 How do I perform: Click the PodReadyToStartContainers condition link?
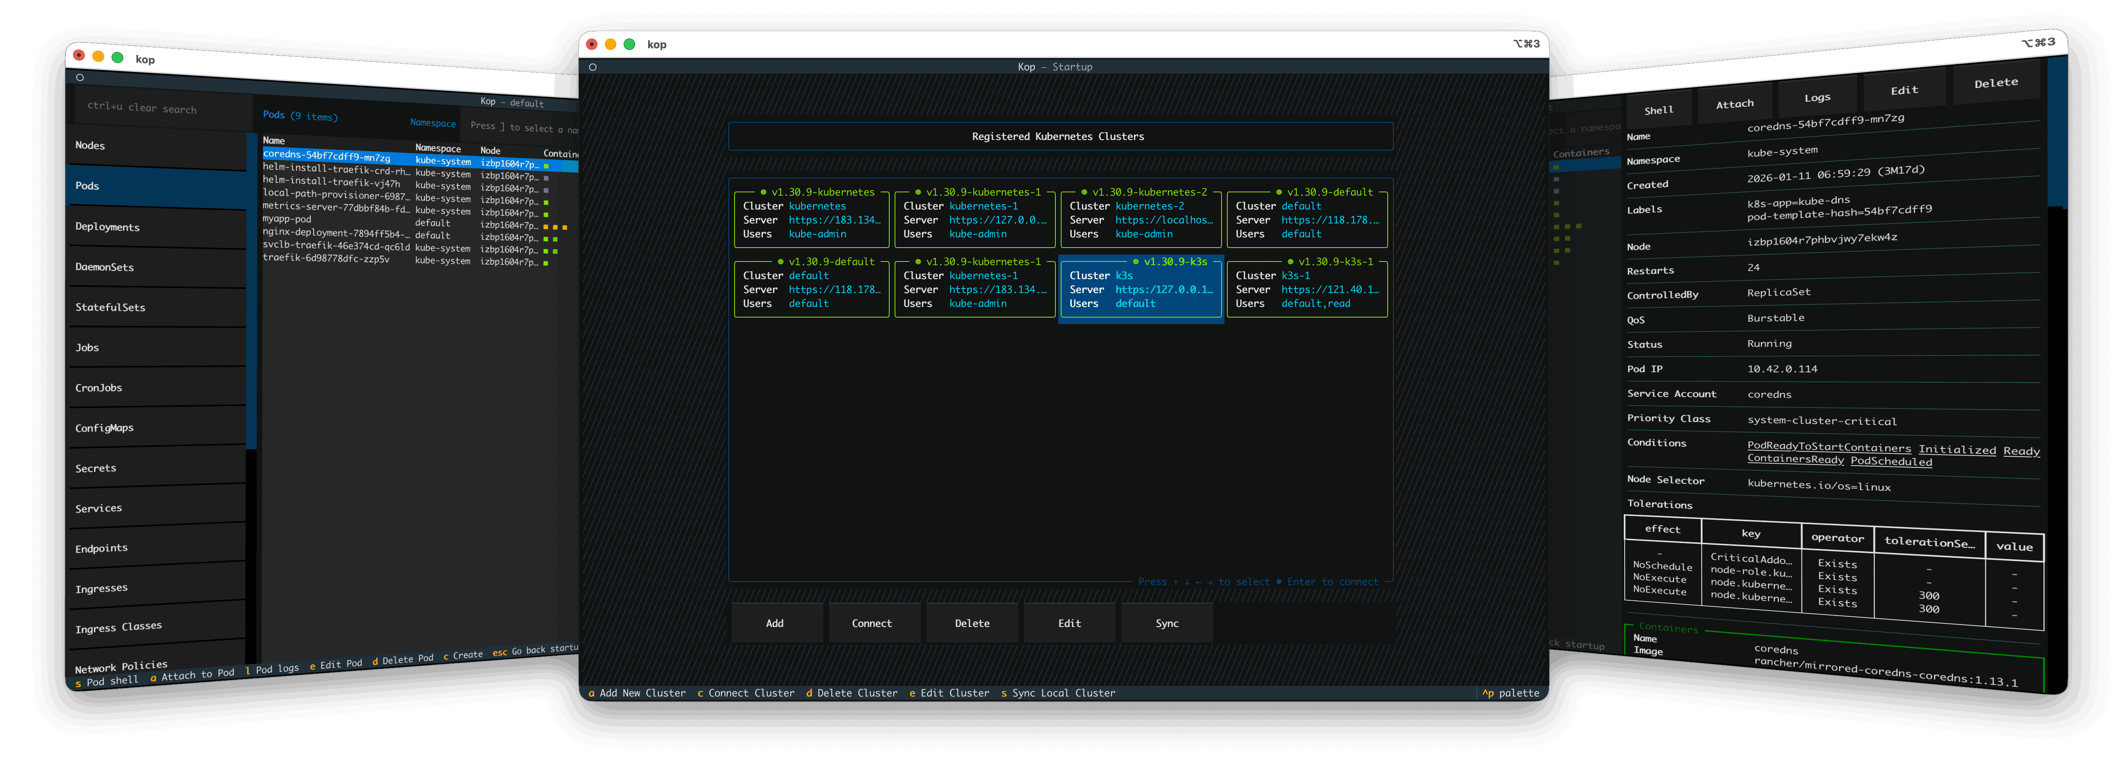pos(1829,447)
